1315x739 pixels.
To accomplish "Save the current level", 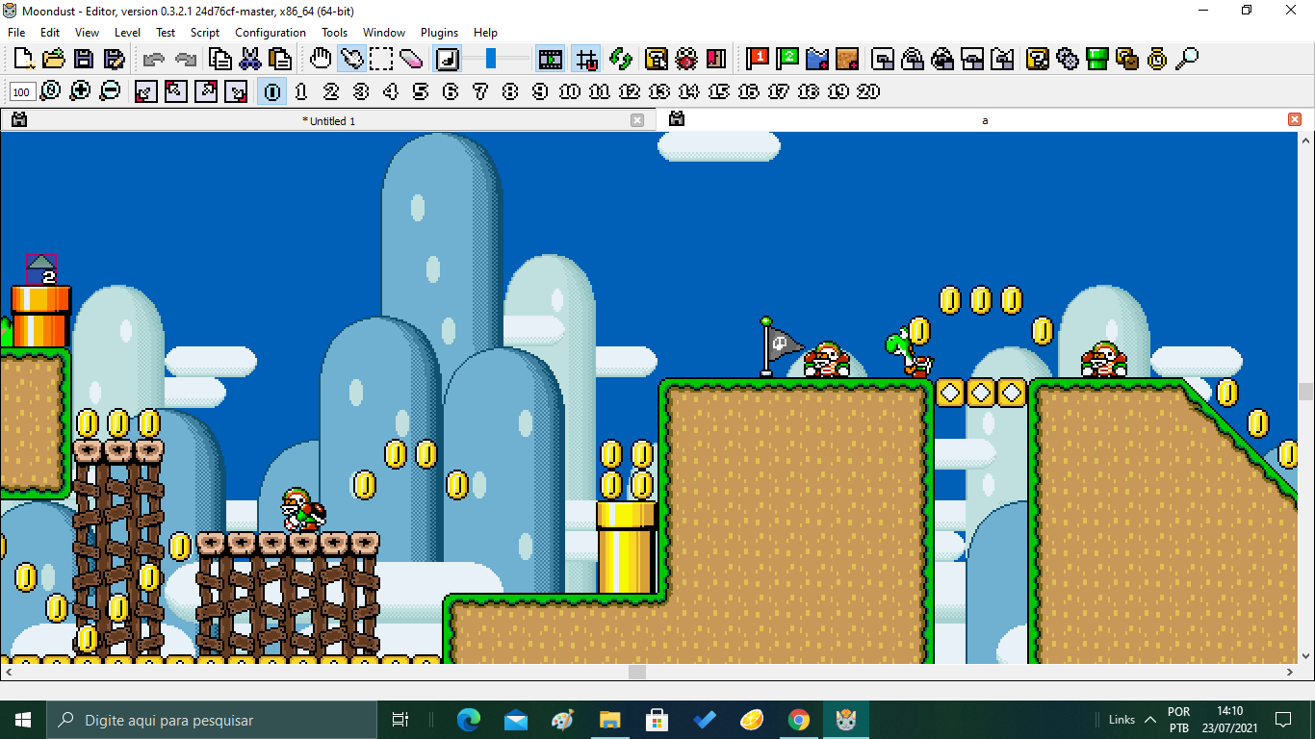I will 84,60.
